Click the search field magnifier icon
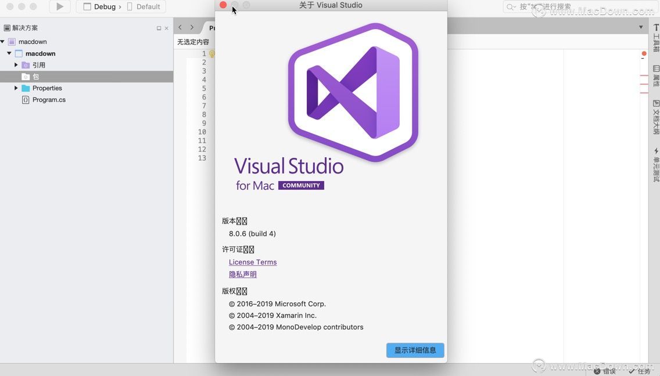 coord(511,7)
